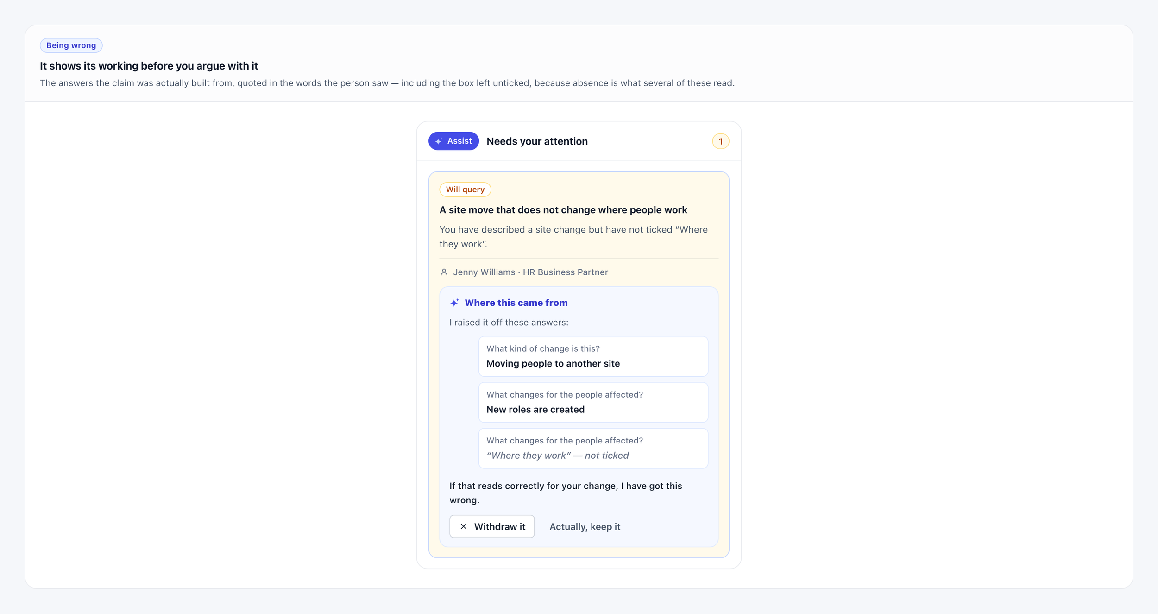Click the Where they work not ticked answer
This screenshot has width=1158, height=614.
click(x=593, y=448)
